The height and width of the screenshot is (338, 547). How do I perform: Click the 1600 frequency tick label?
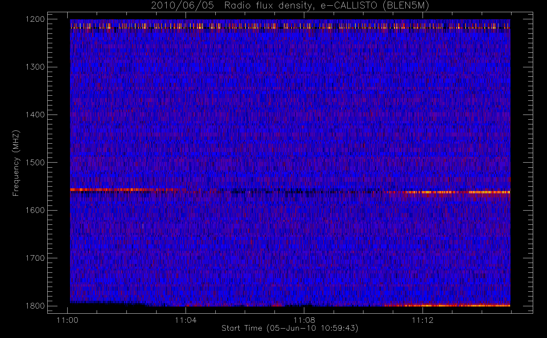point(35,210)
